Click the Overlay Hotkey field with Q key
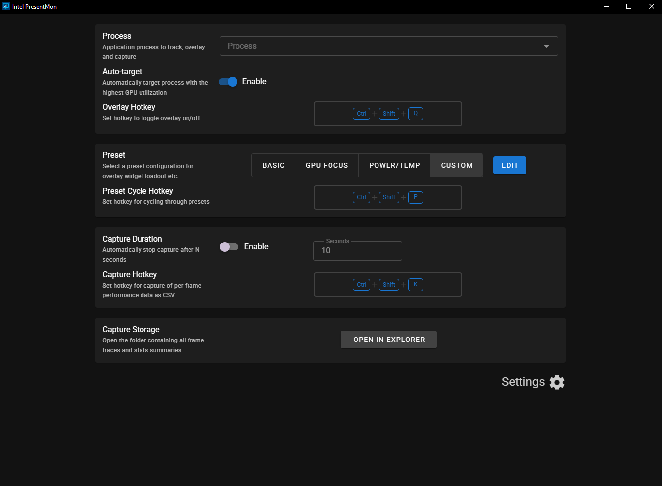The image size is (662, 486). tap(388, 114)
